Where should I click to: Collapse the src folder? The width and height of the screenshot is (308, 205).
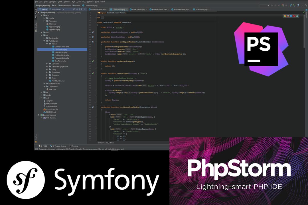pos(41,35)
